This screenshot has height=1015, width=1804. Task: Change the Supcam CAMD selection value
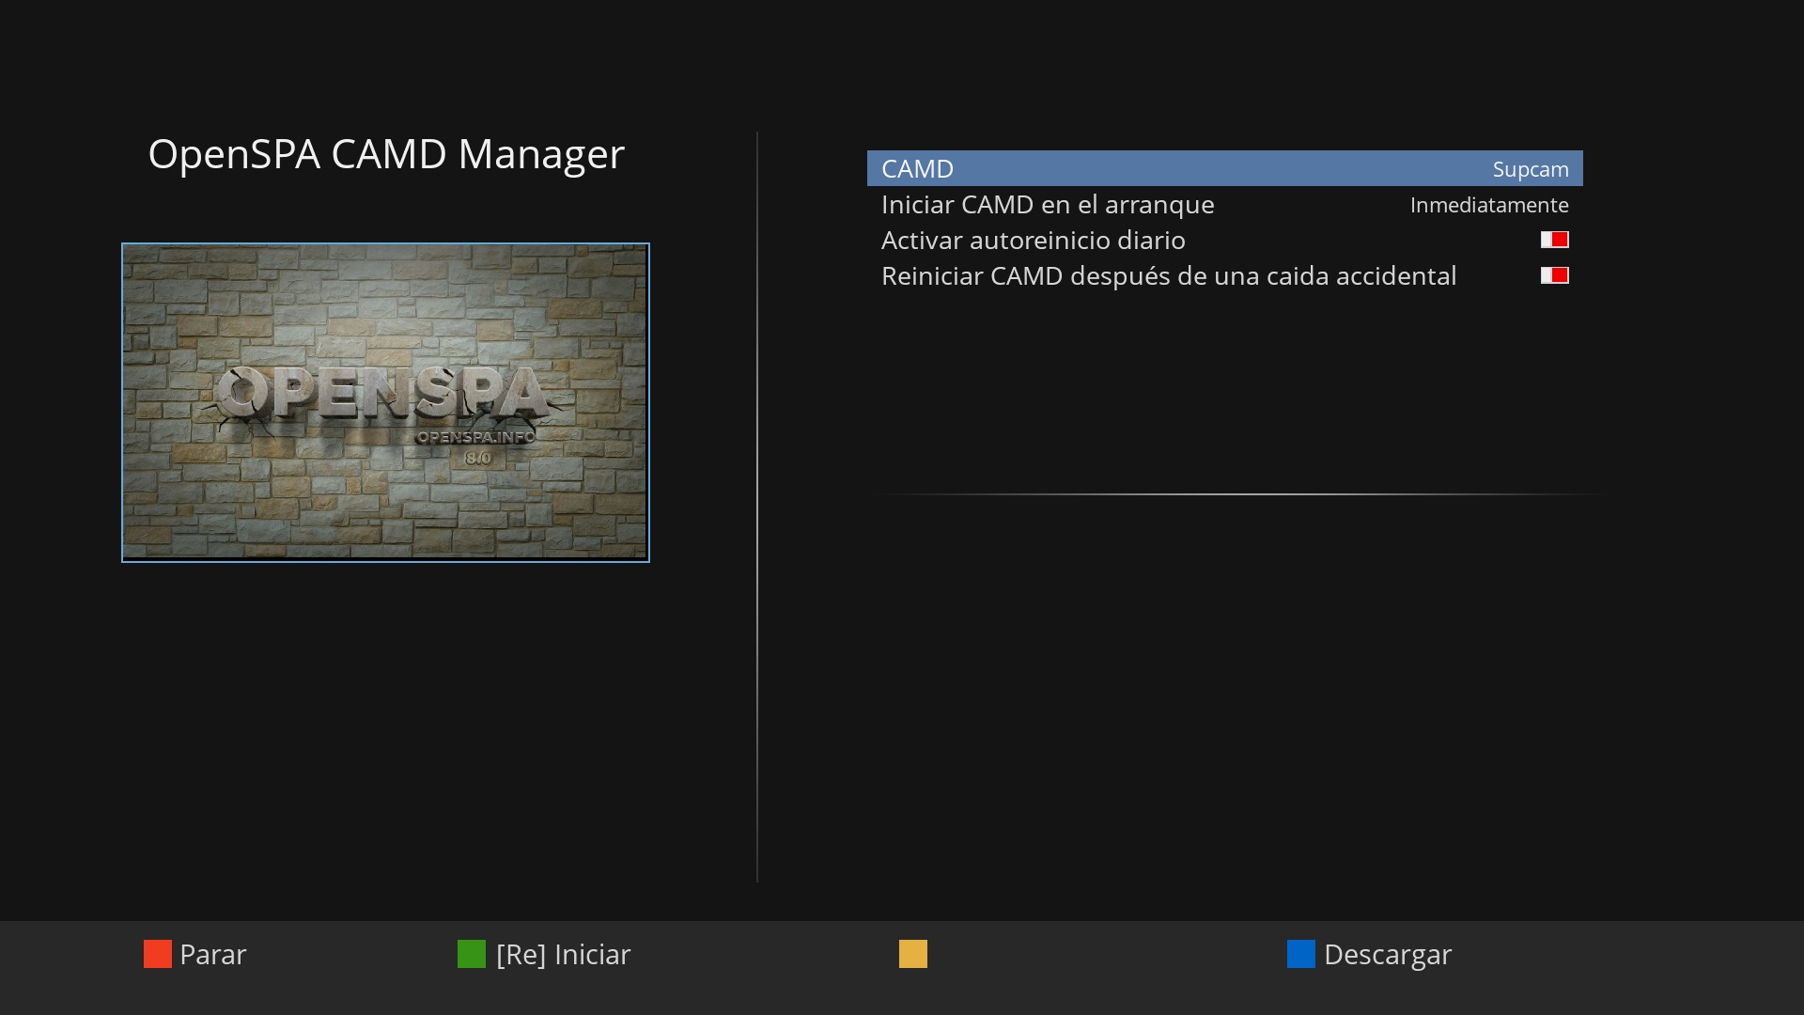(1530, 169)
